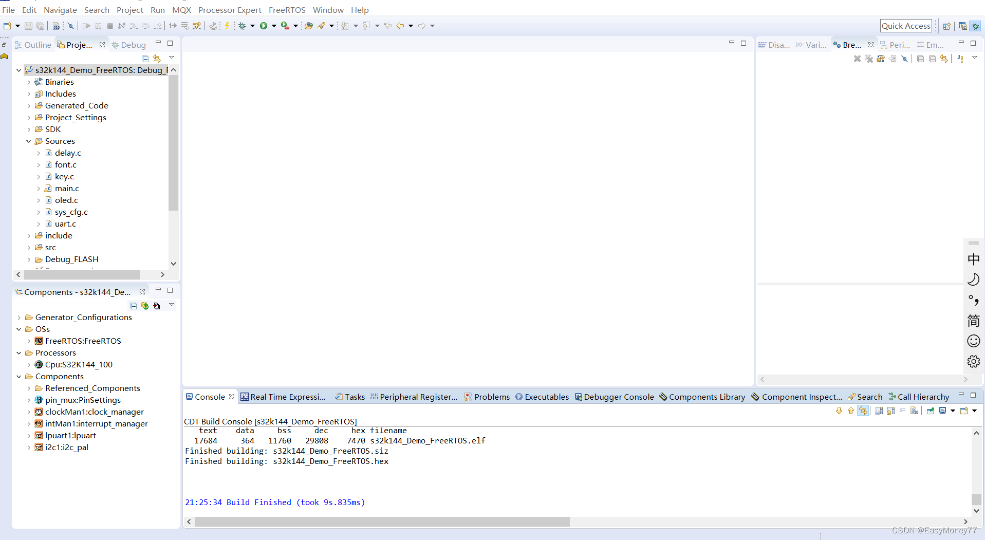Viewport: 985px width, 540px height.
Task: Expand the Binaries tree node
Action: [29, 82]
